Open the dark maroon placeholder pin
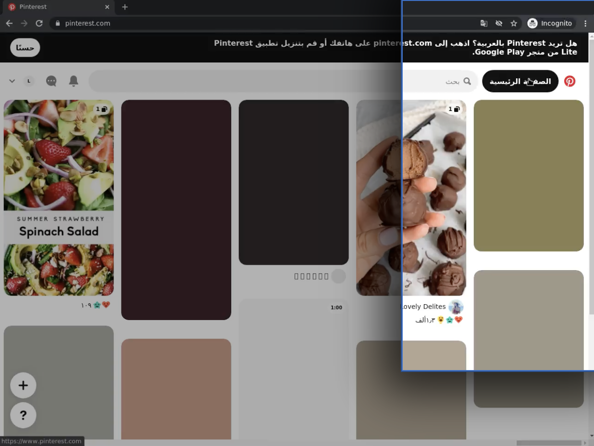Screen dimensions: 594x446 176,210
